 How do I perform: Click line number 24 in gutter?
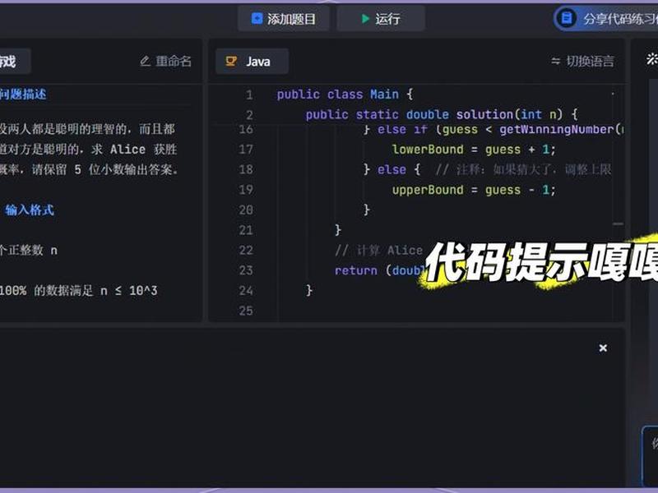[246, 290]
